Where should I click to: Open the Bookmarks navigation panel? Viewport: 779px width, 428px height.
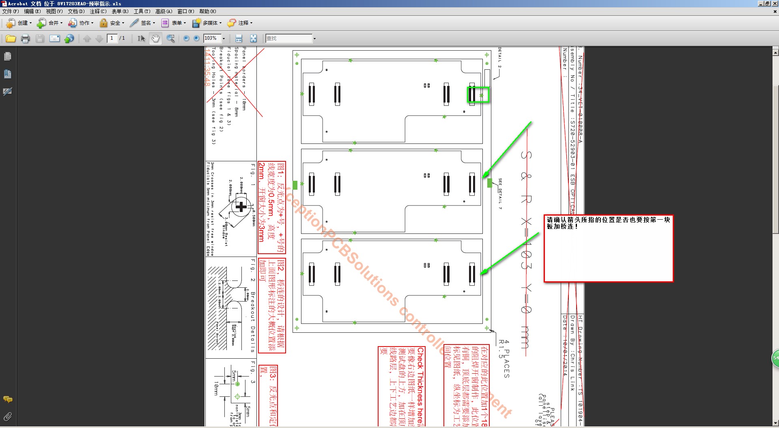point(7,74)
